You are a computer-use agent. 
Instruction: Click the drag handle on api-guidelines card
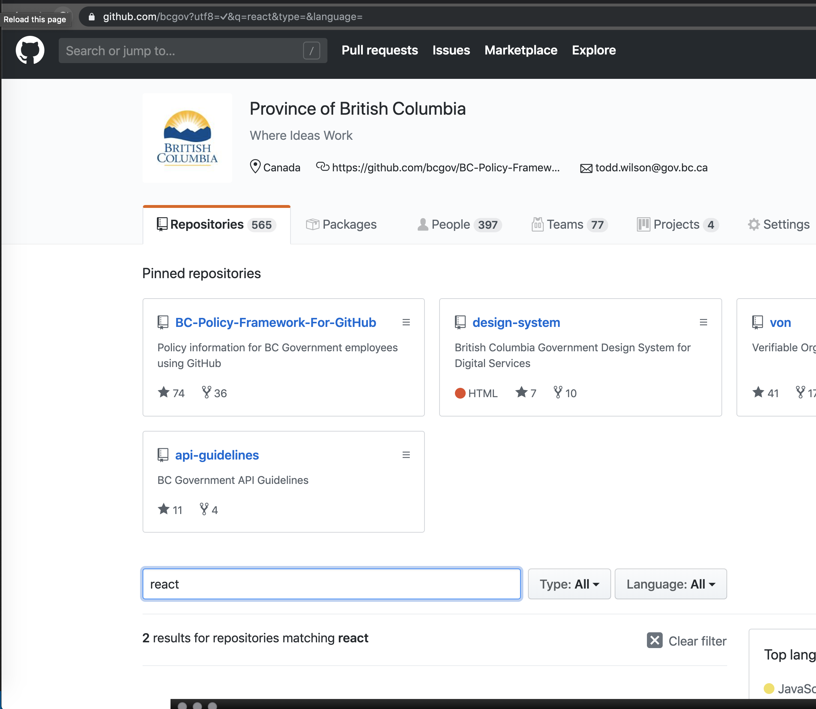[x=406, y=455]
